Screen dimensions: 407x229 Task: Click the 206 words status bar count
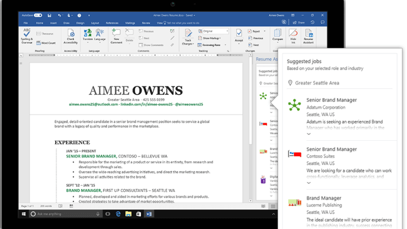point(46,206)
